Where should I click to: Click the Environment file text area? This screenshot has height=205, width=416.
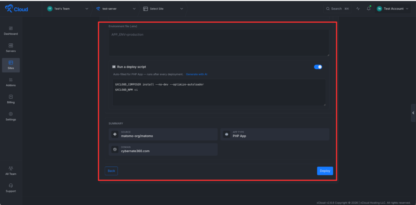219,43
